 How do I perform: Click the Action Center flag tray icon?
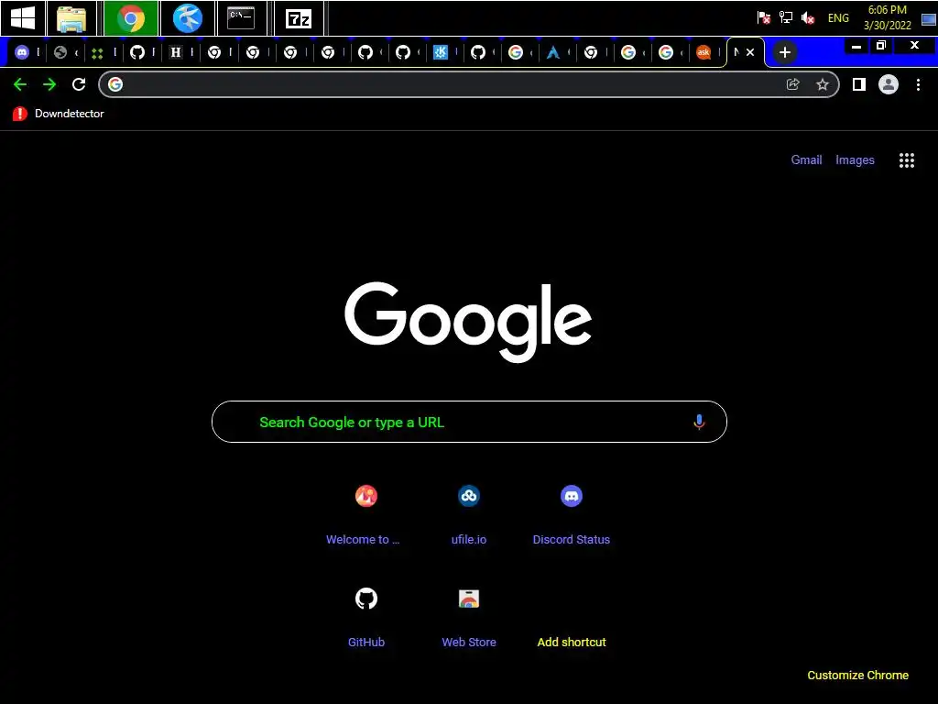click(763, 18)
